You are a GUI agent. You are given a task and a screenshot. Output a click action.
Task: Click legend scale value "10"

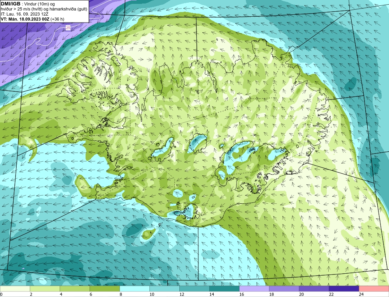pos(152,294)
